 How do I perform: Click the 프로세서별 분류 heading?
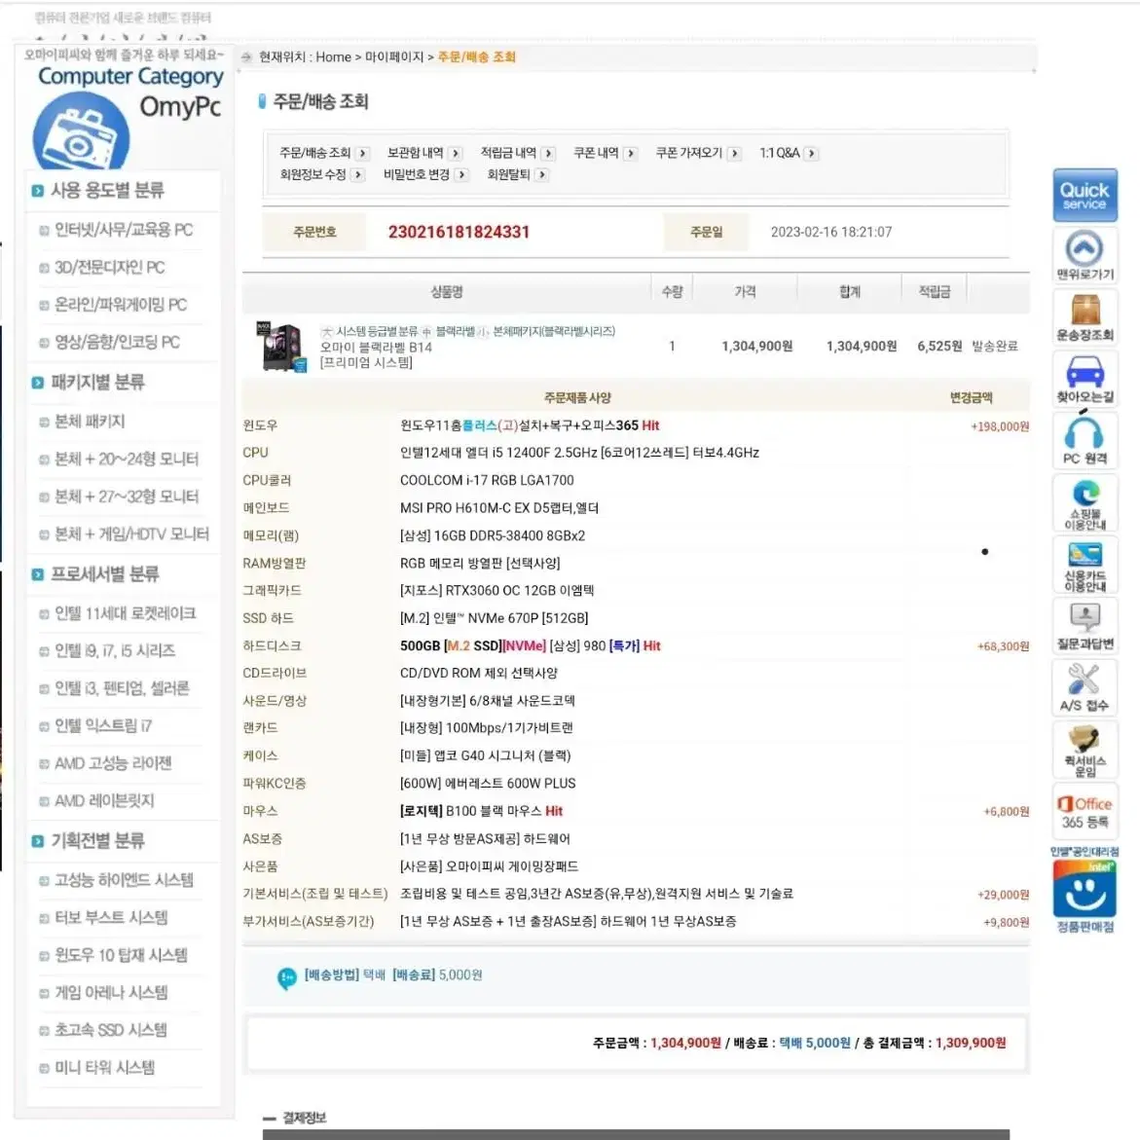(x=105, y=574)
